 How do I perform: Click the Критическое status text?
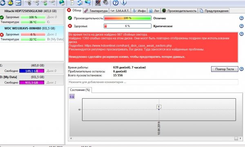[163, 26]
